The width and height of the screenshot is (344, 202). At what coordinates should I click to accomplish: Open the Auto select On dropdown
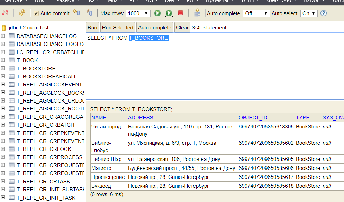pyautogui.click(x=309, y=13)
